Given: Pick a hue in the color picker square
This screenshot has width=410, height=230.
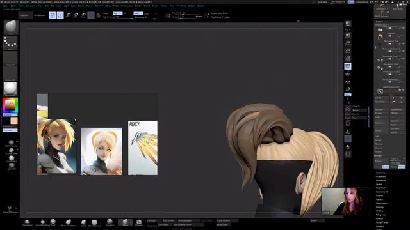Looking at the screenshot, I should pos(10,105).
